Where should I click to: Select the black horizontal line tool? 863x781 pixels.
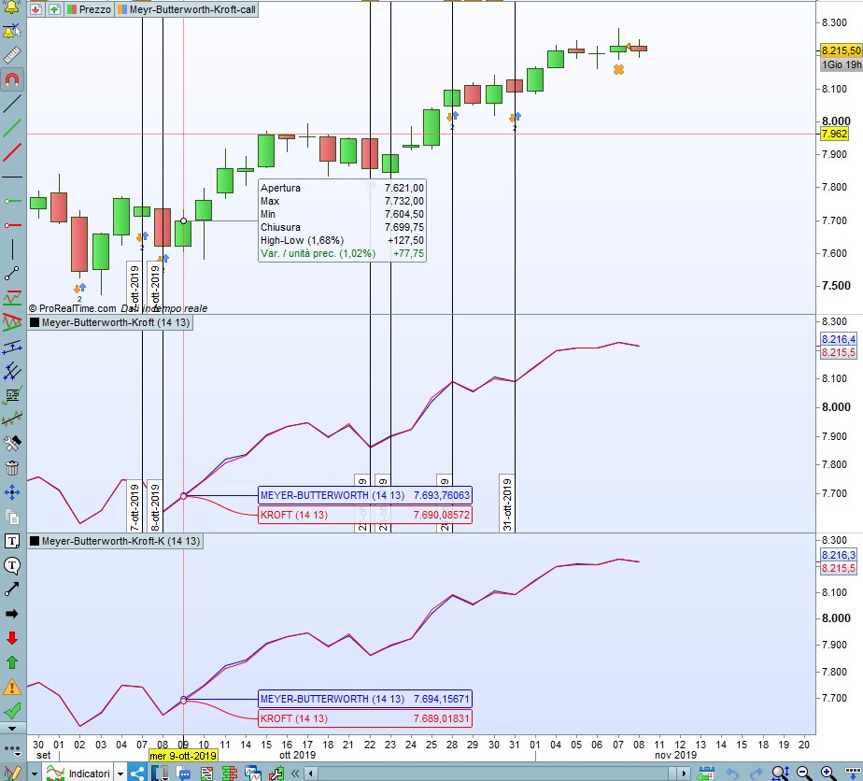[x=11, y=177]
